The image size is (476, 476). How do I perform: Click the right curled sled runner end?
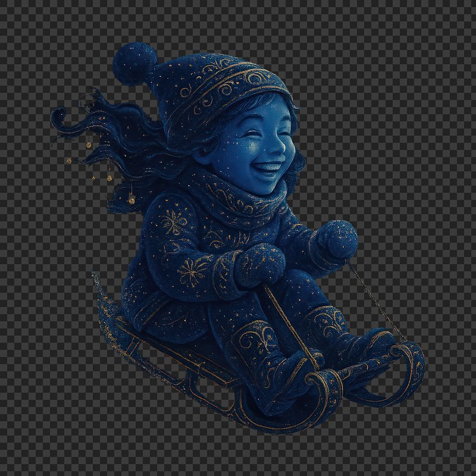coord(412,363)
